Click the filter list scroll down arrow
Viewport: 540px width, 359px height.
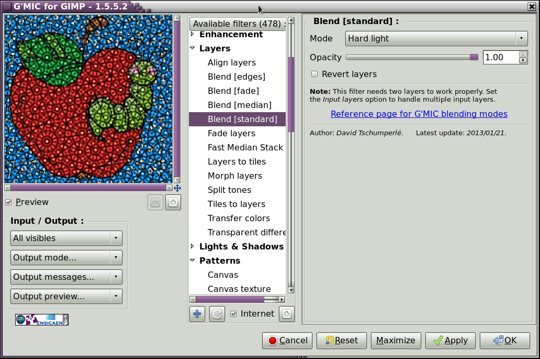coord(291,290)
